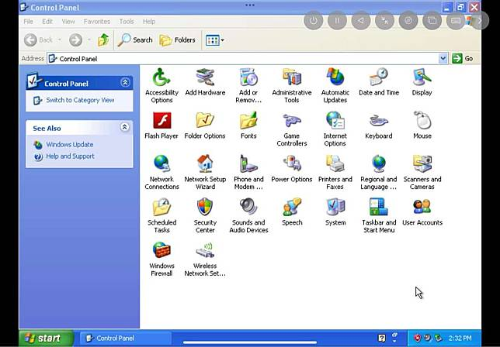The width and height of the screenshot is (500, 347).
Task: Open the Edit menu
Action: tap(47, 22)
